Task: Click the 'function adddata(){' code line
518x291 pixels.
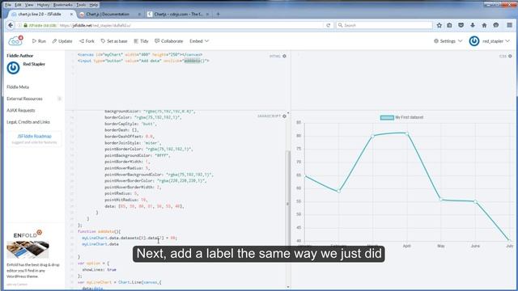Action: click(x=99, y=232)
